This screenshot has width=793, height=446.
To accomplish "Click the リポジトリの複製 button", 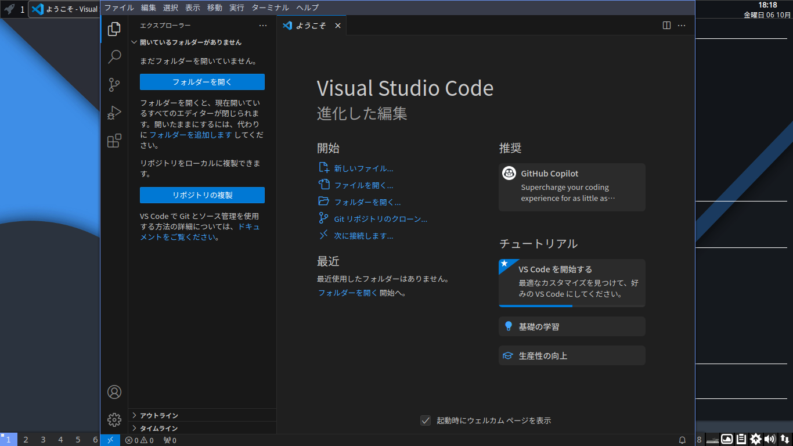I will click(202, 195).
